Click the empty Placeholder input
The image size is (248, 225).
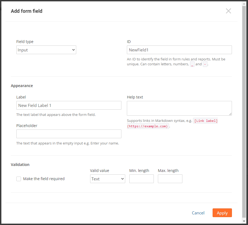pyautogui.click(x=69, y=134)
